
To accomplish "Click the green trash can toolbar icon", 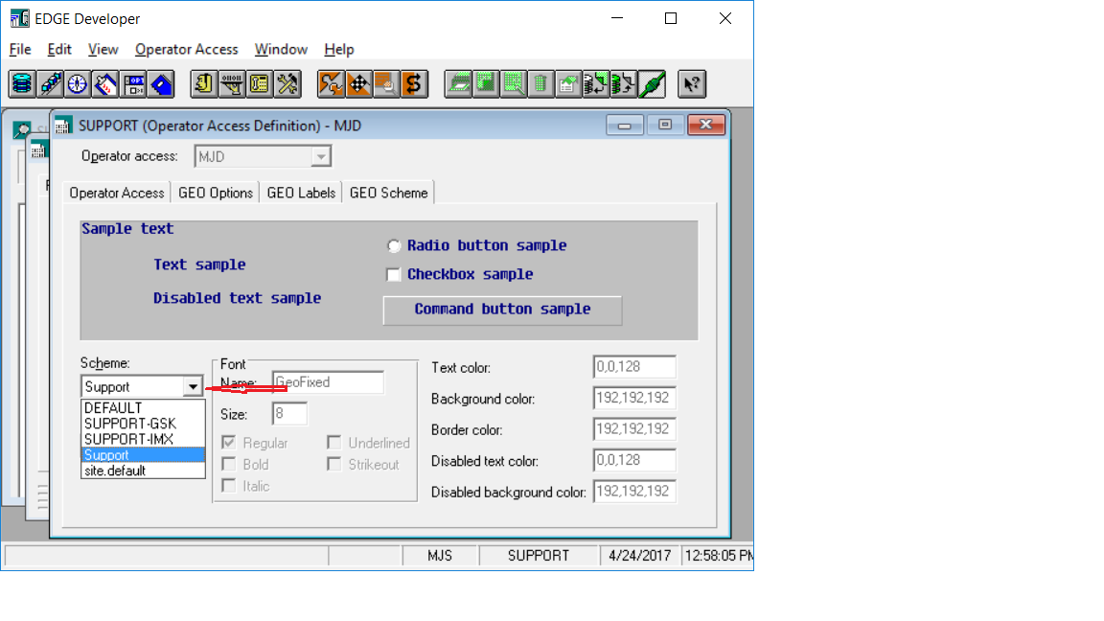I will coord(540,83).
